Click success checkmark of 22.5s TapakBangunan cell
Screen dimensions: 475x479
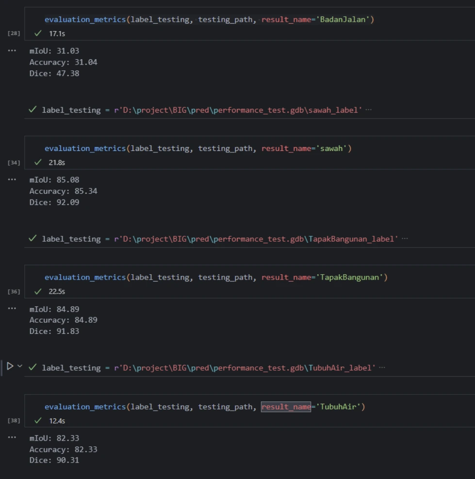pos(38,291)
